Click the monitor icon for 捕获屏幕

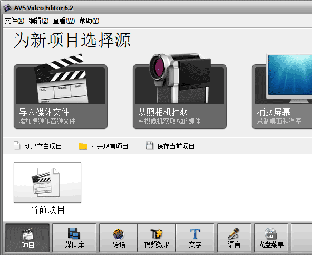(x=289, y=78)
